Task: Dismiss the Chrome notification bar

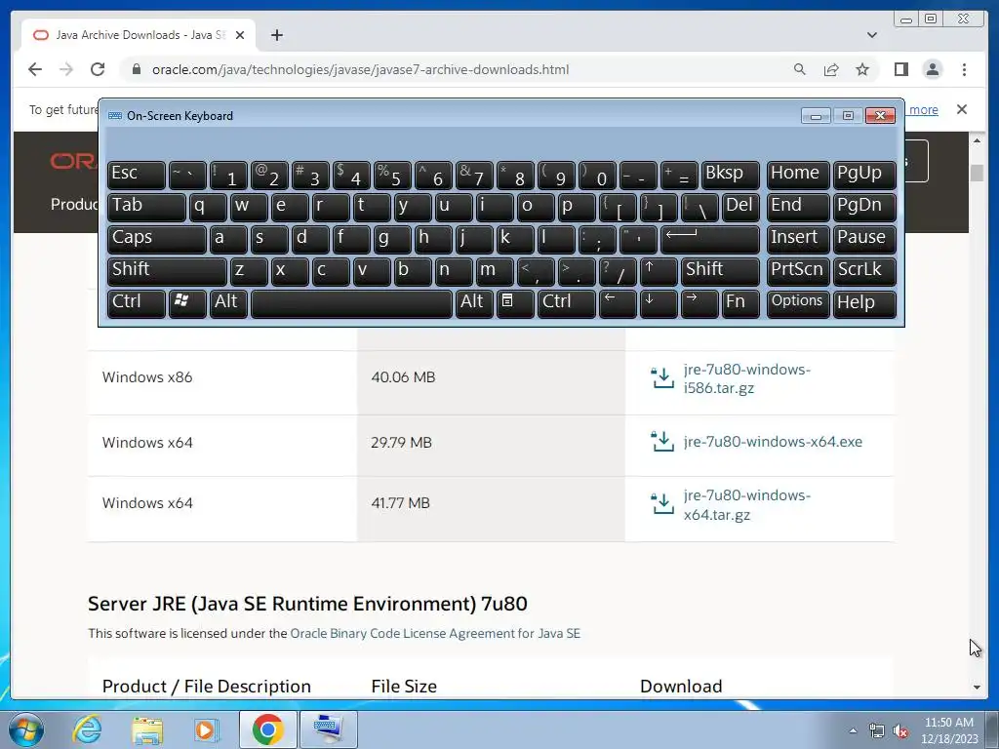Action: point(961,109)
